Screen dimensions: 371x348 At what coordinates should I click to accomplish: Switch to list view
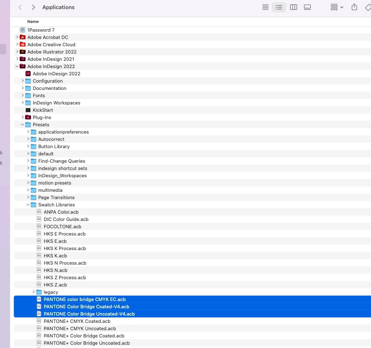coord(279,7)
